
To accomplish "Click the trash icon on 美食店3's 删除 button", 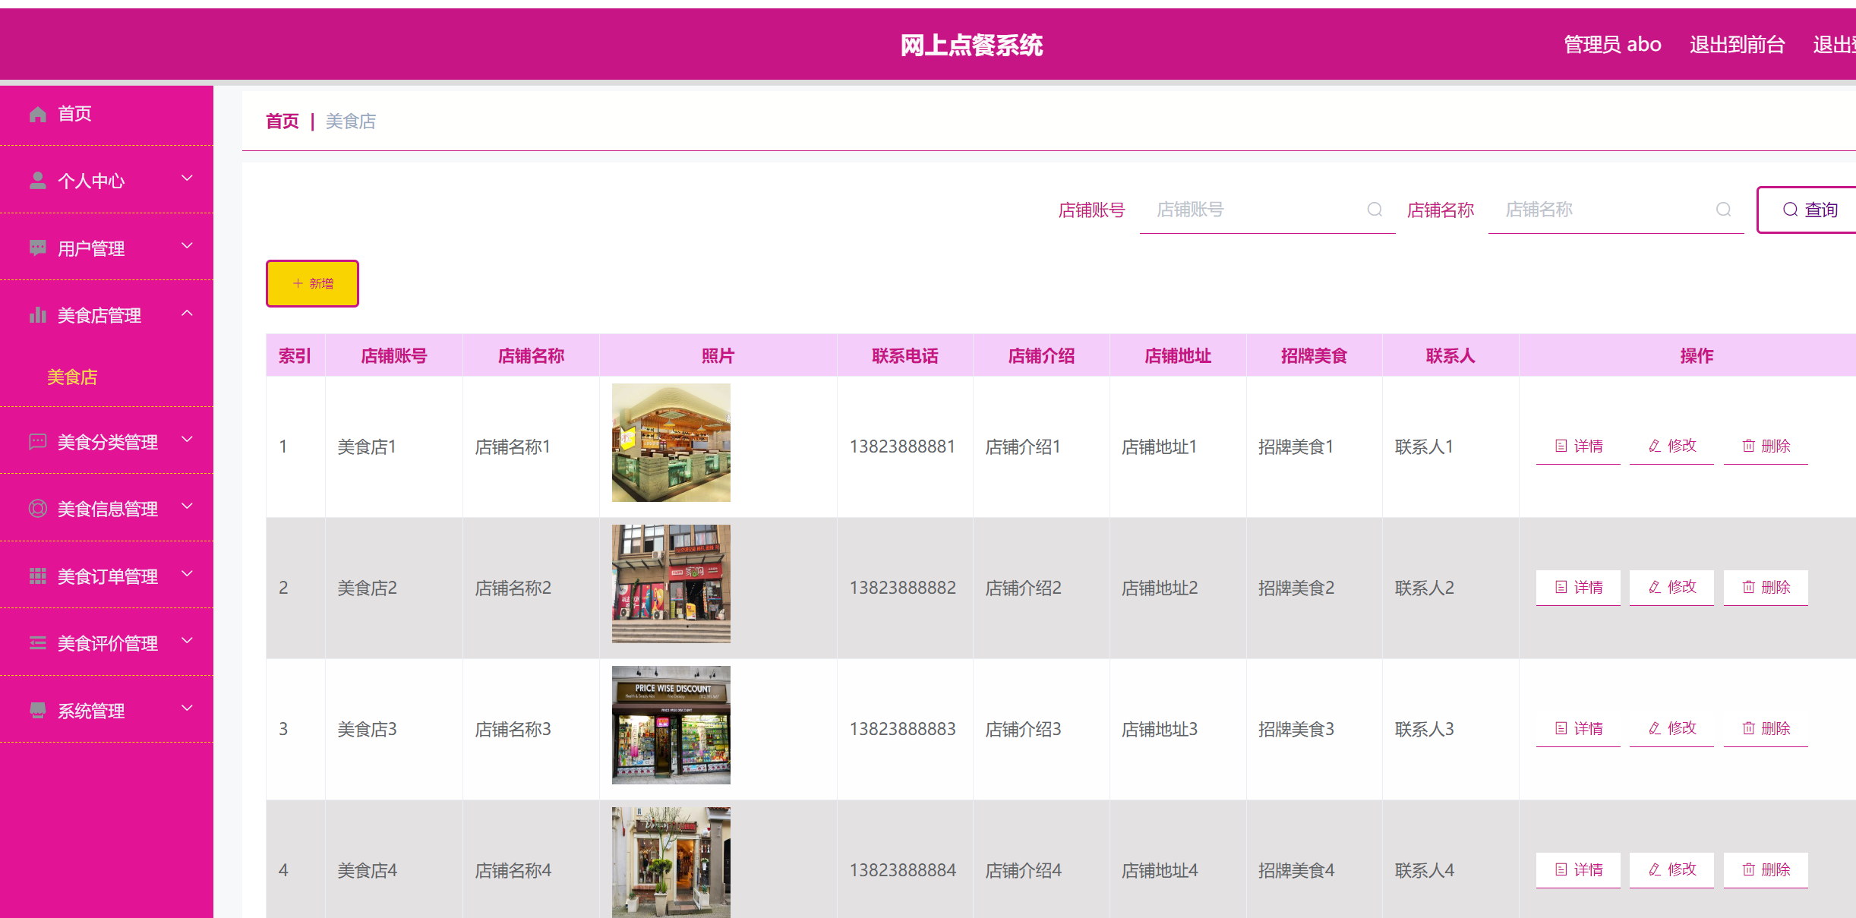I will pos(1748,728).
